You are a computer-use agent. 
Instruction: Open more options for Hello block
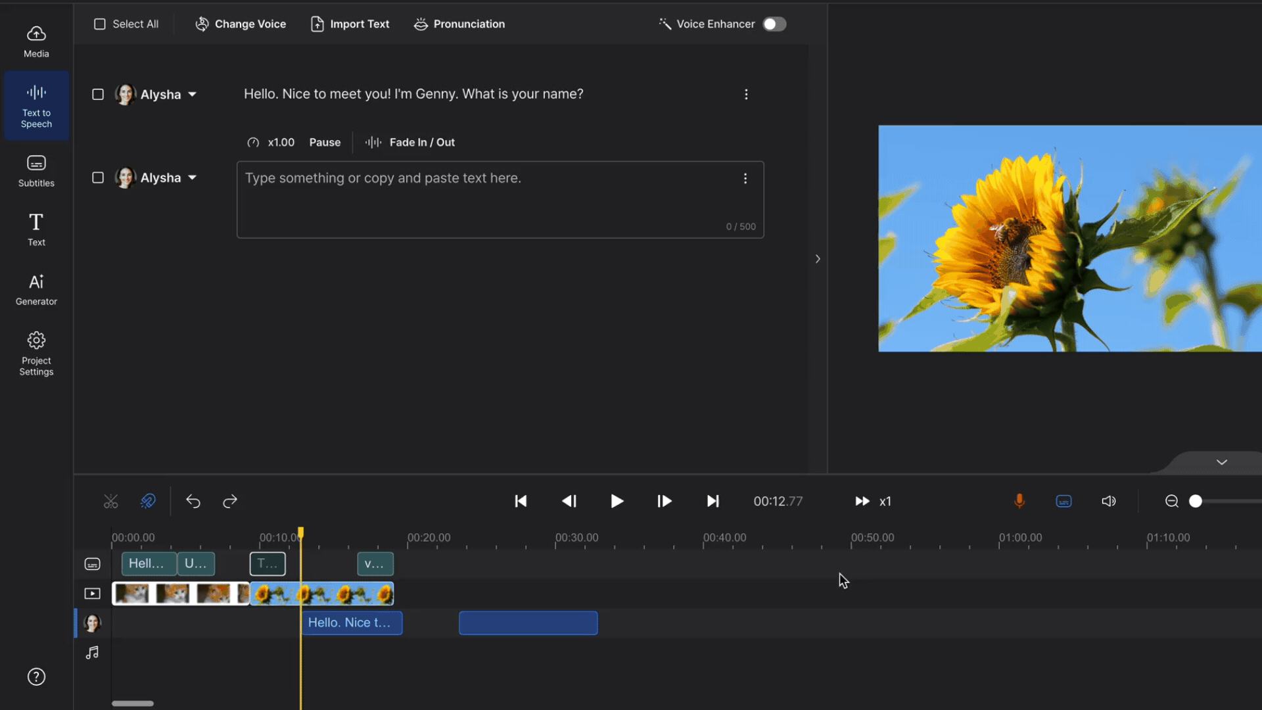point(746,94)
